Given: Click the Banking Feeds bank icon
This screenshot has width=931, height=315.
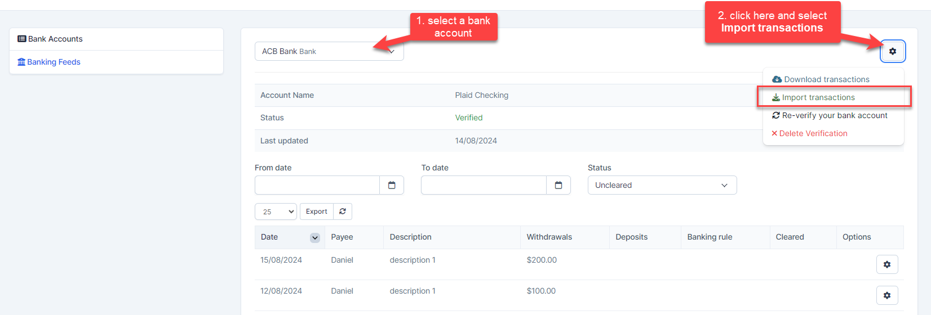Looking at the screenshot, I should tap(21, 62).
